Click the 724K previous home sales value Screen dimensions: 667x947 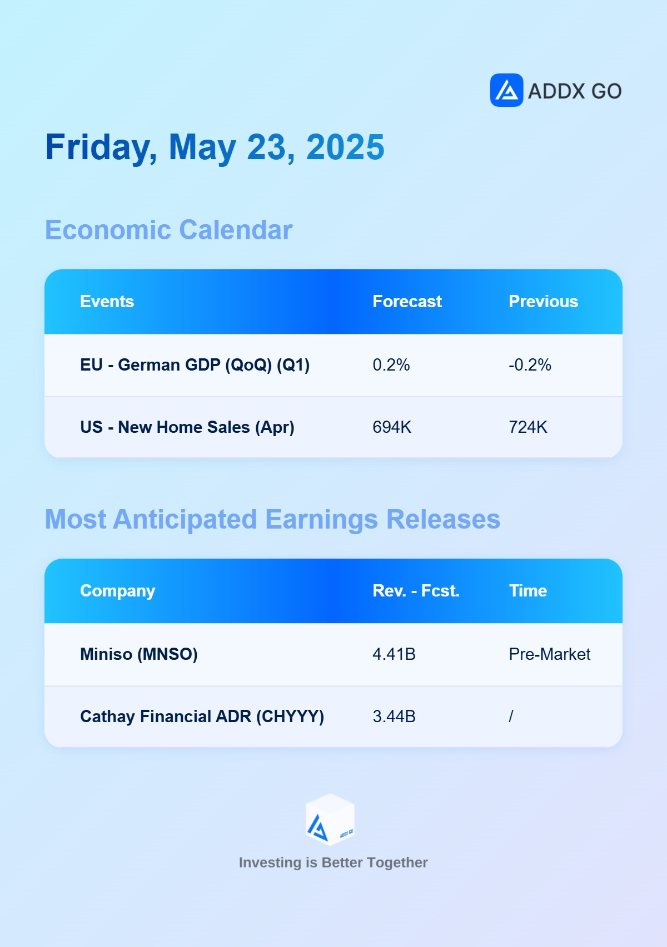[x=528, y=427]
